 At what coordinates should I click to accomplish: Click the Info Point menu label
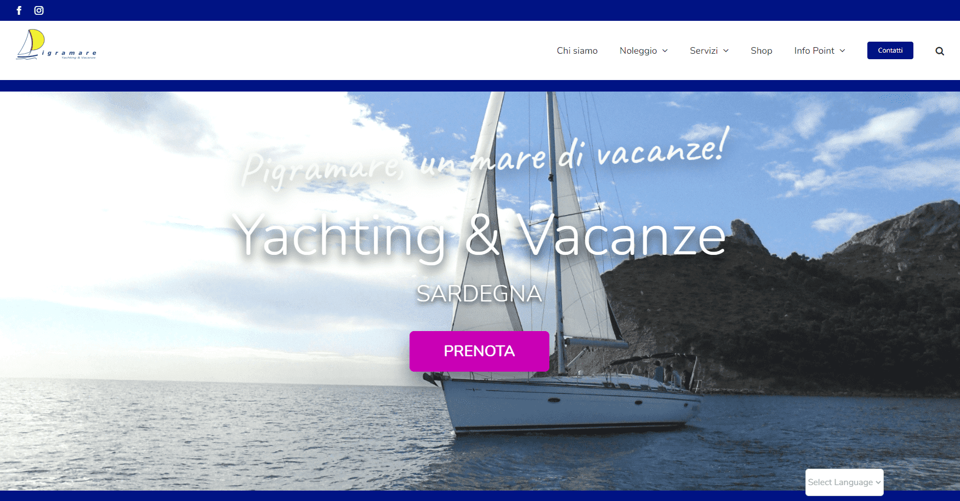pyautogui.click(x=814, y=50)
